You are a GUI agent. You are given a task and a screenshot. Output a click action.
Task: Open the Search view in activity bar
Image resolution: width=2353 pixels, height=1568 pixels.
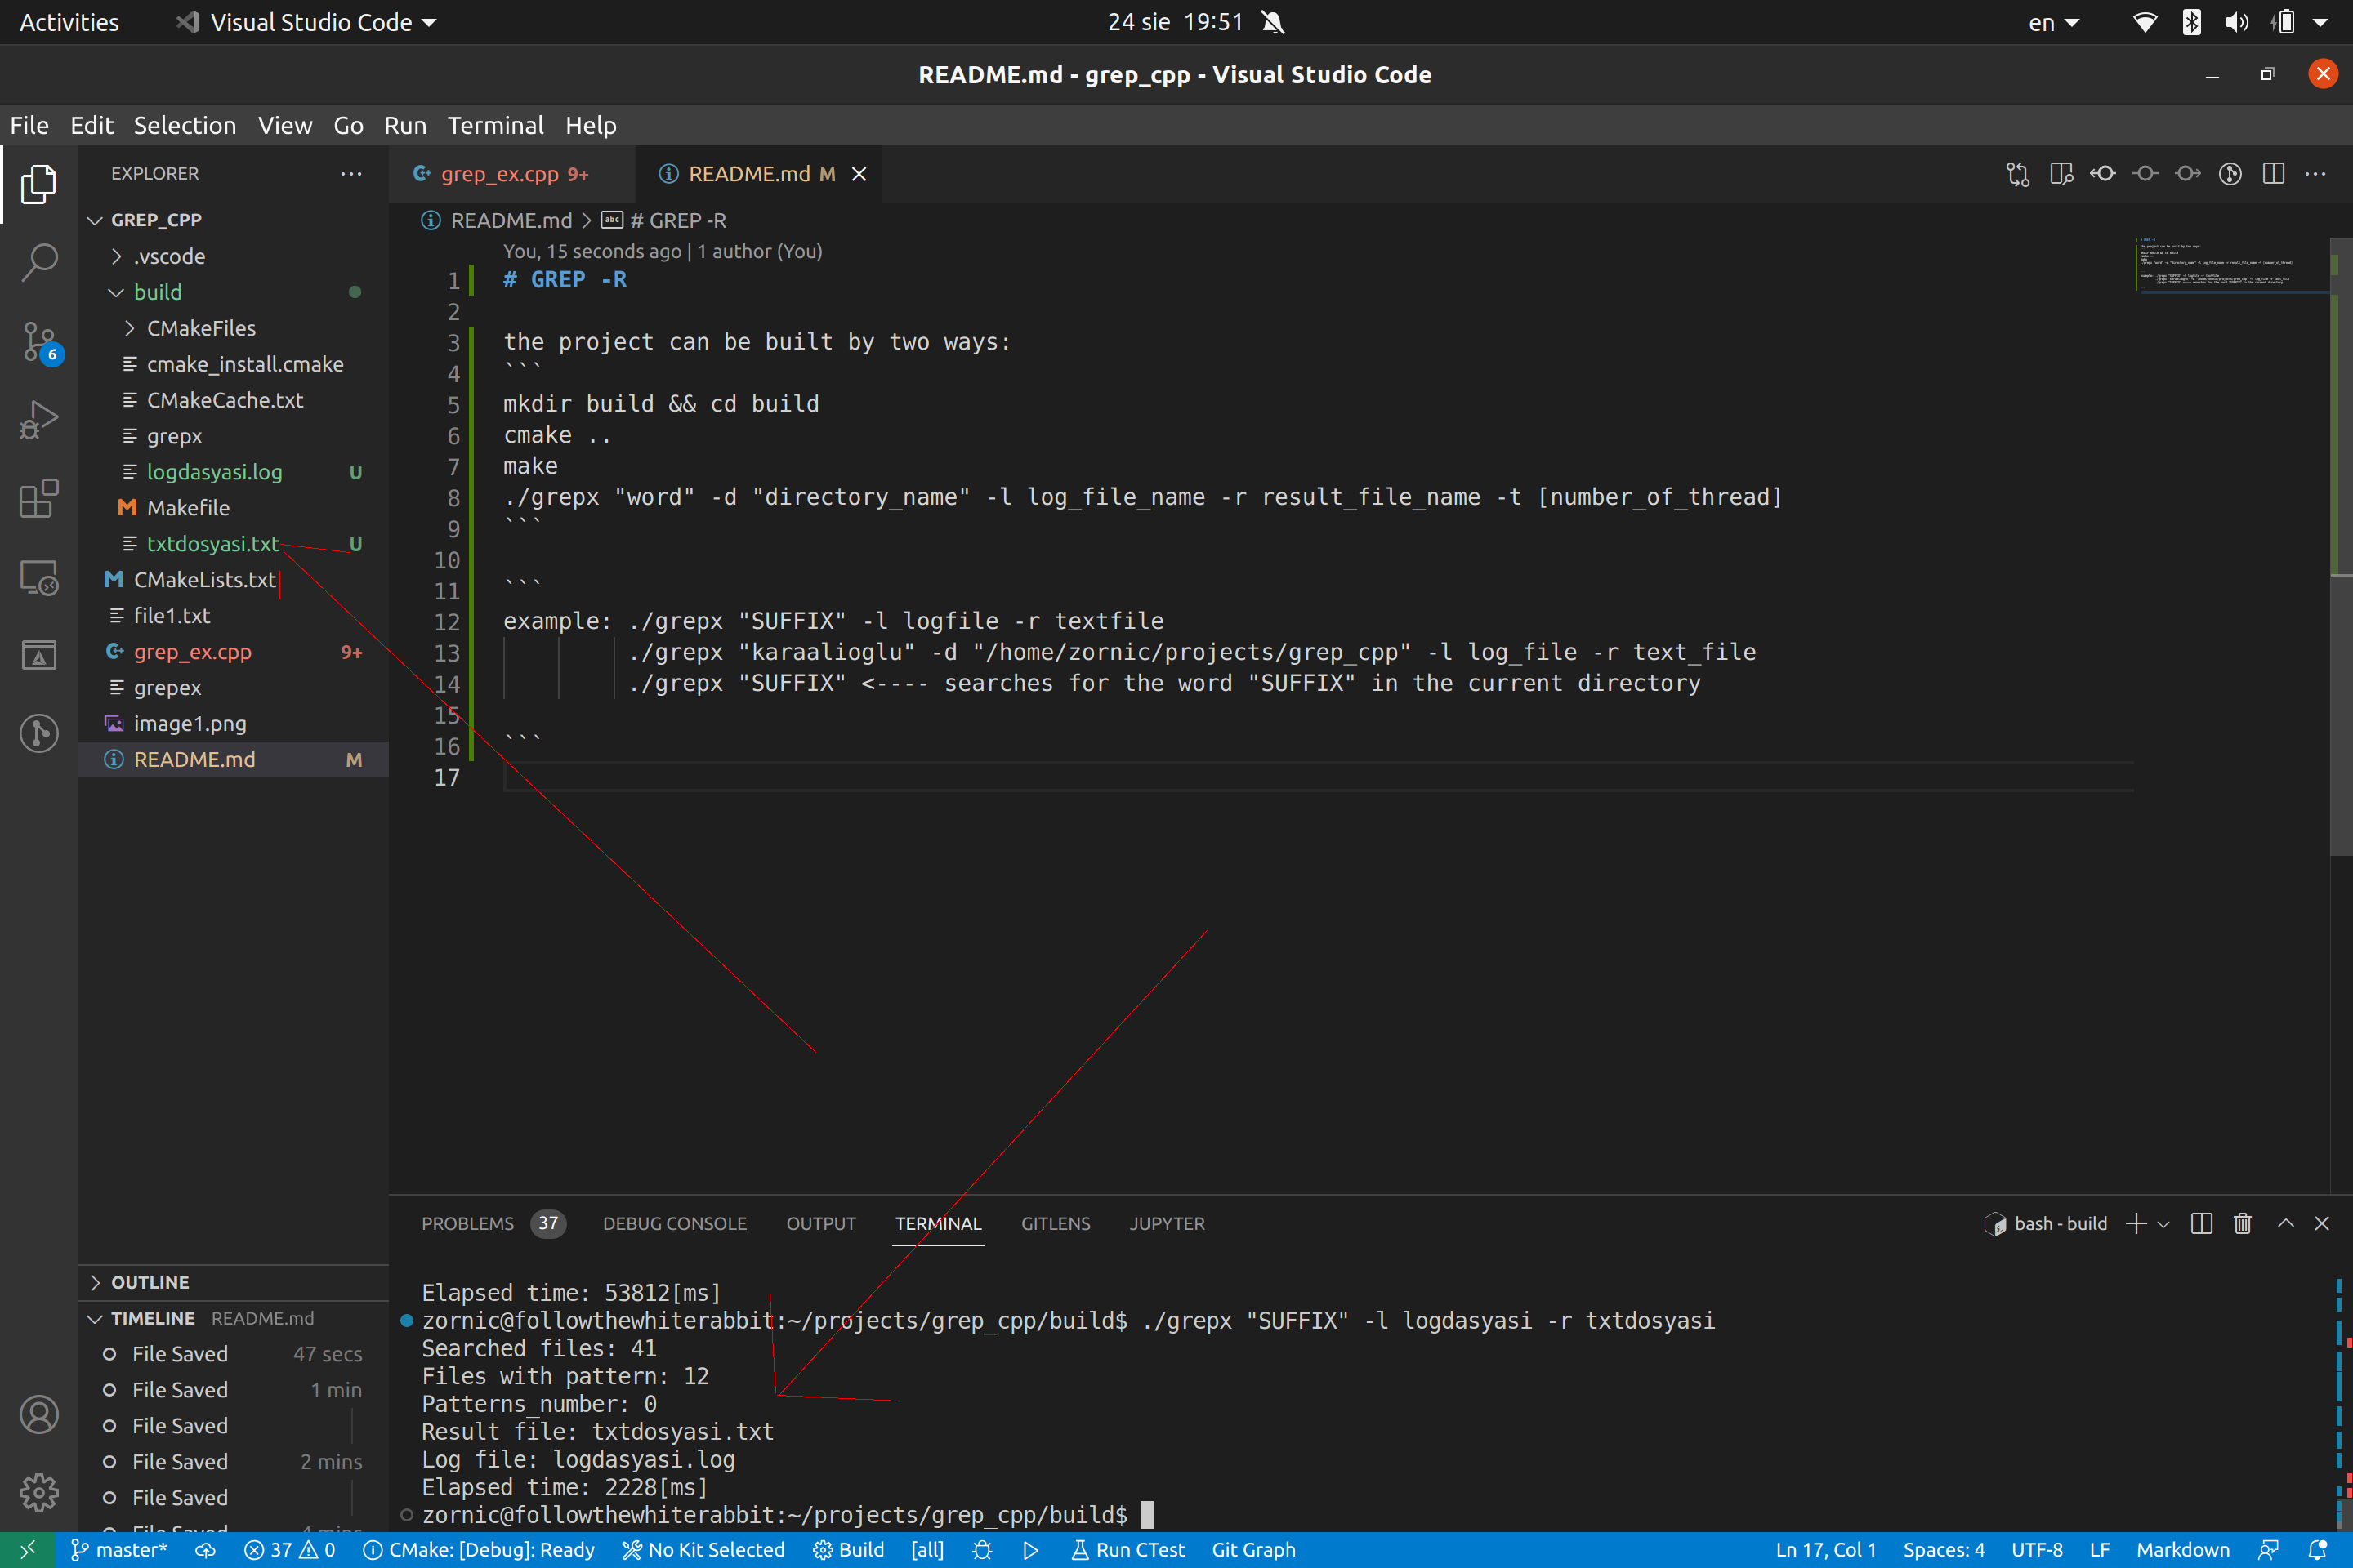[x=39, y=262]
